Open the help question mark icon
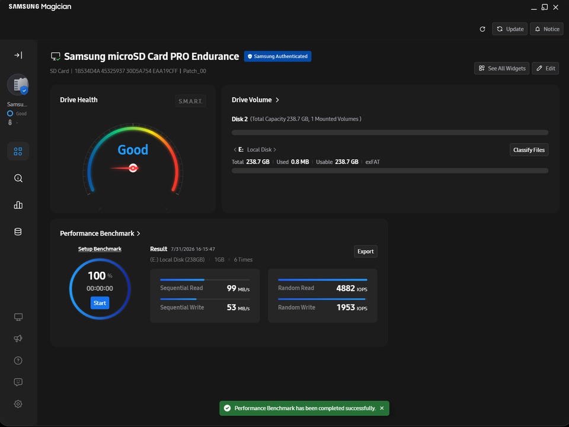The height and width of the screenshot is (427, 569). [18, 360]
